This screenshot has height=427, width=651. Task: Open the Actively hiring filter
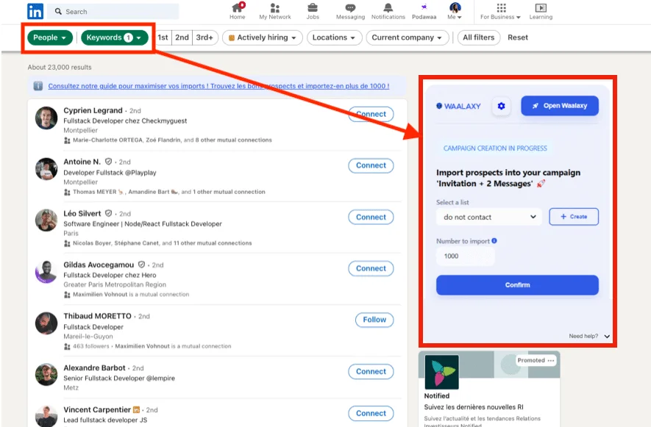point(263,37)
